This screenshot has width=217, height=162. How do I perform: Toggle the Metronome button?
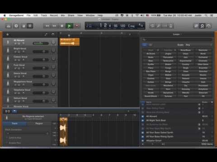click(171, 26)
